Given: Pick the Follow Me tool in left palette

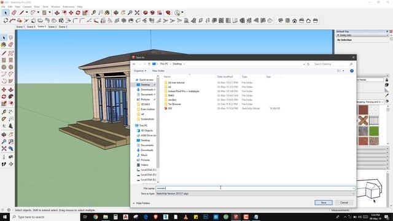Looking at the screenshot, I should [10, 96].
